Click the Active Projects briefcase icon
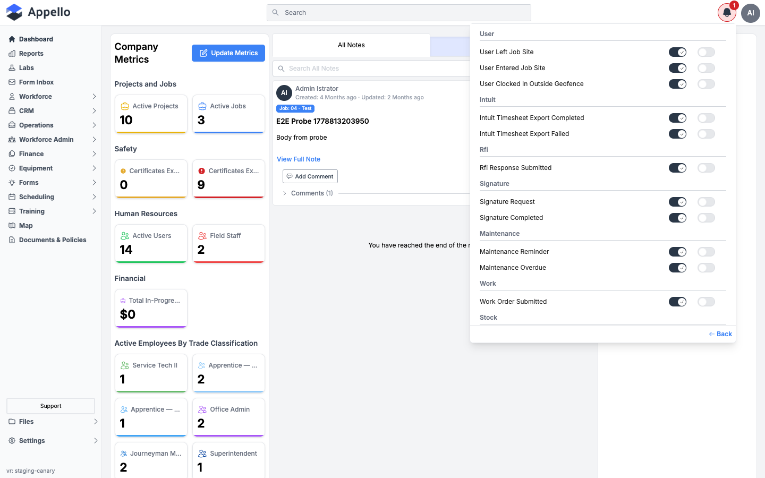 [x=125, y=106]
